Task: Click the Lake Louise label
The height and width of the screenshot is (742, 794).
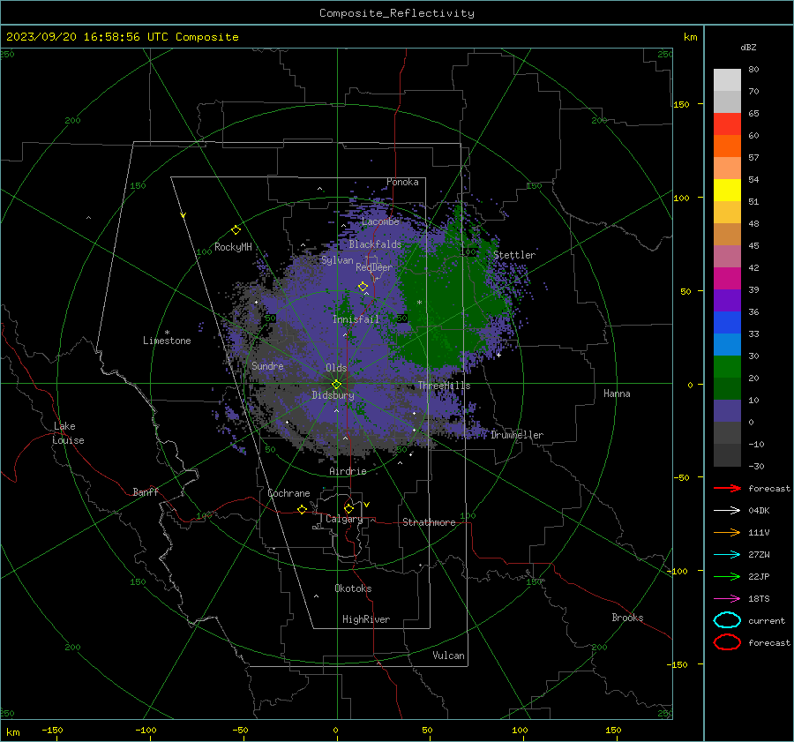Action: pos(68,433)
